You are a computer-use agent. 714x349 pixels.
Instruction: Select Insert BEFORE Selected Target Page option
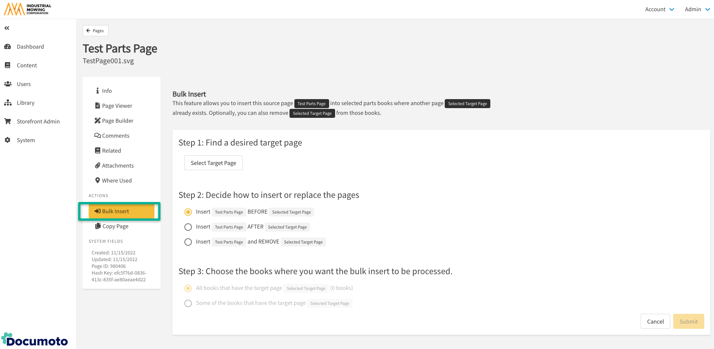(x=188, y=212)
